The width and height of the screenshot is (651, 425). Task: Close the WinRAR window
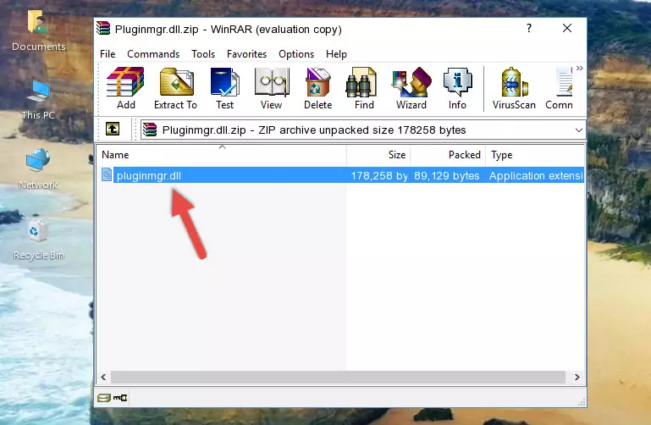(x=567, y=28)
